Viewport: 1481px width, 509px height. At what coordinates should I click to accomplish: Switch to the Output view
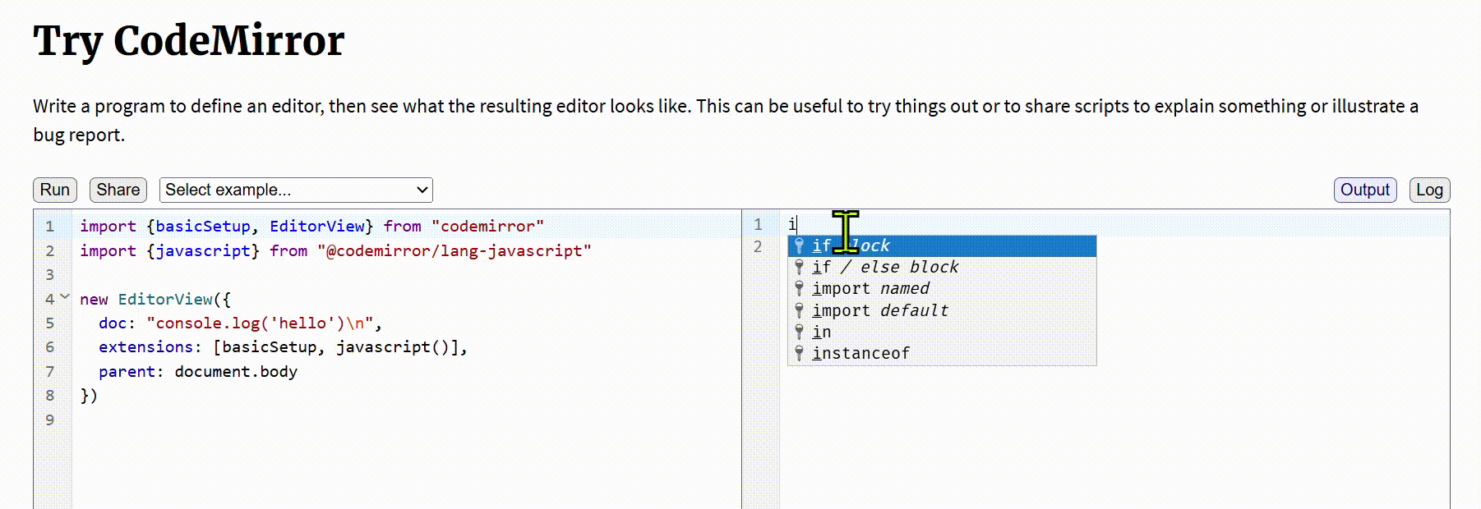(1365, 190)
